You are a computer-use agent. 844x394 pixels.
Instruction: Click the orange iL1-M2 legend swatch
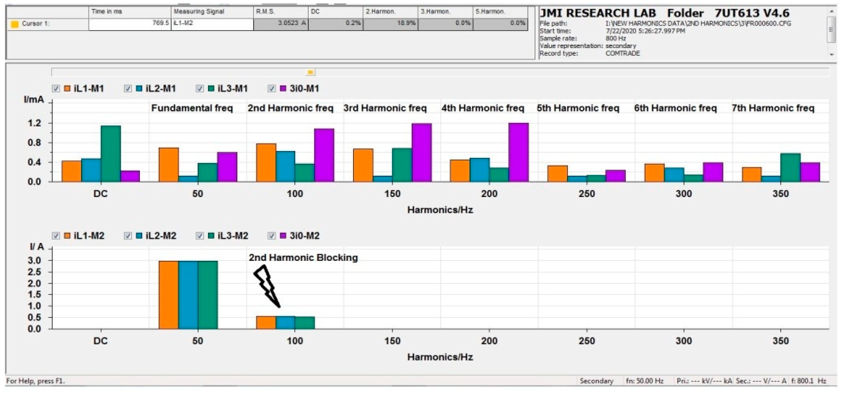[x=67, y=236]
